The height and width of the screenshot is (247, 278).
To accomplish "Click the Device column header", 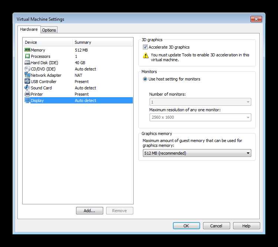I will click(48, 42).
